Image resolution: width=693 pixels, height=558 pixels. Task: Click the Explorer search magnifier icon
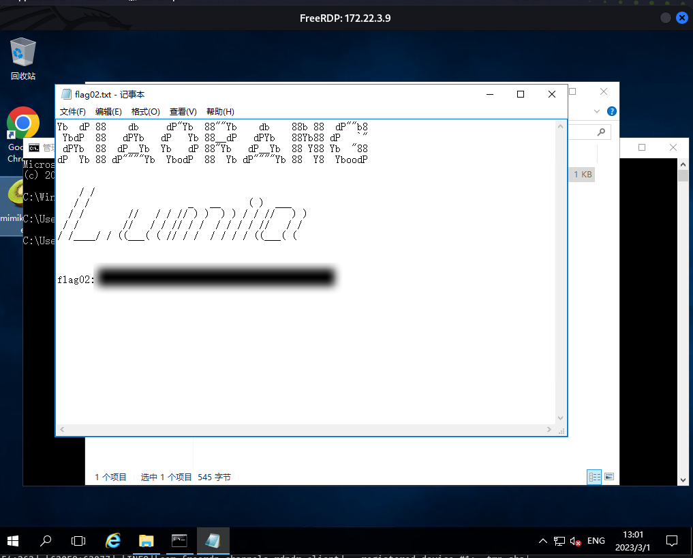(601, 132)
